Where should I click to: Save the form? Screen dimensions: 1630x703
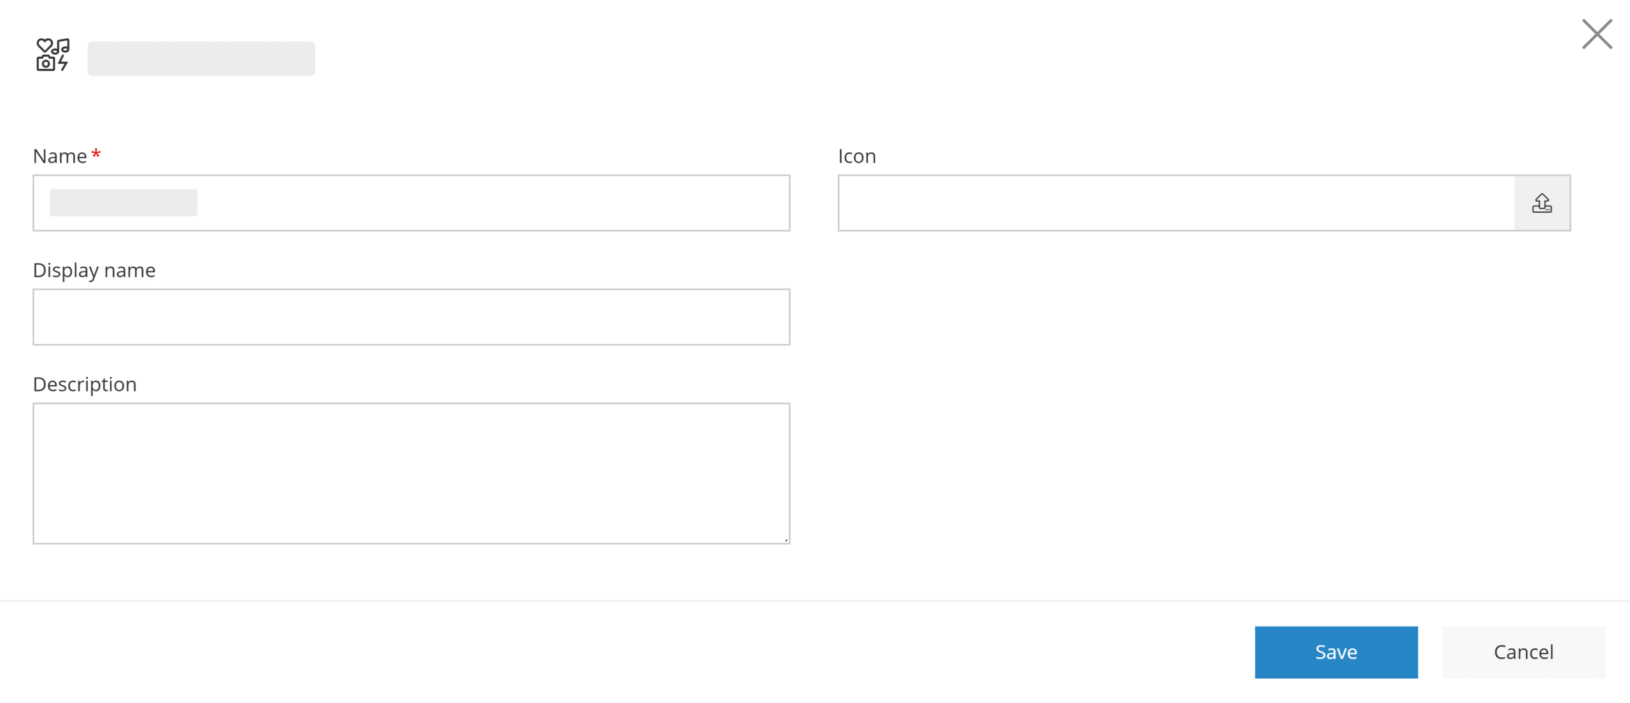[1336, 652]
